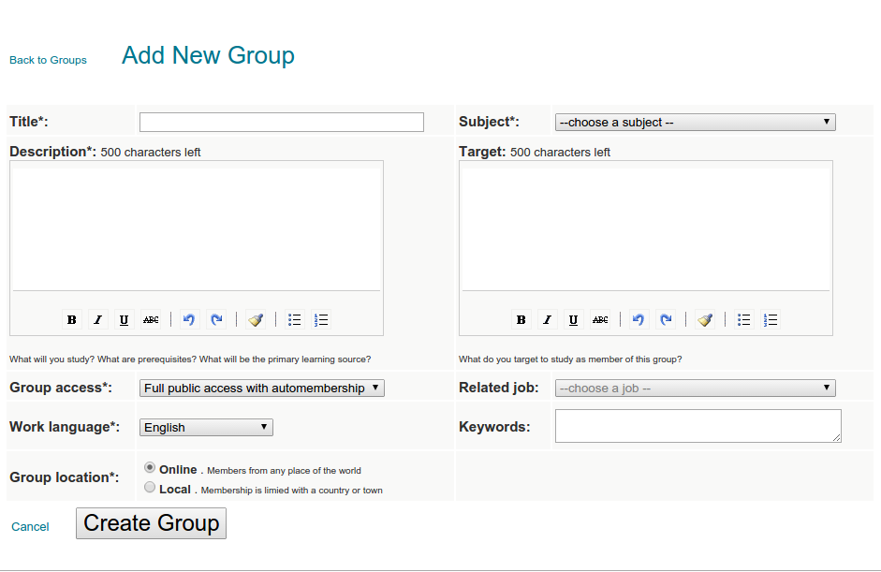Click Underline icon in Target editor
This screenshot has width=881, height=572.
573,320
